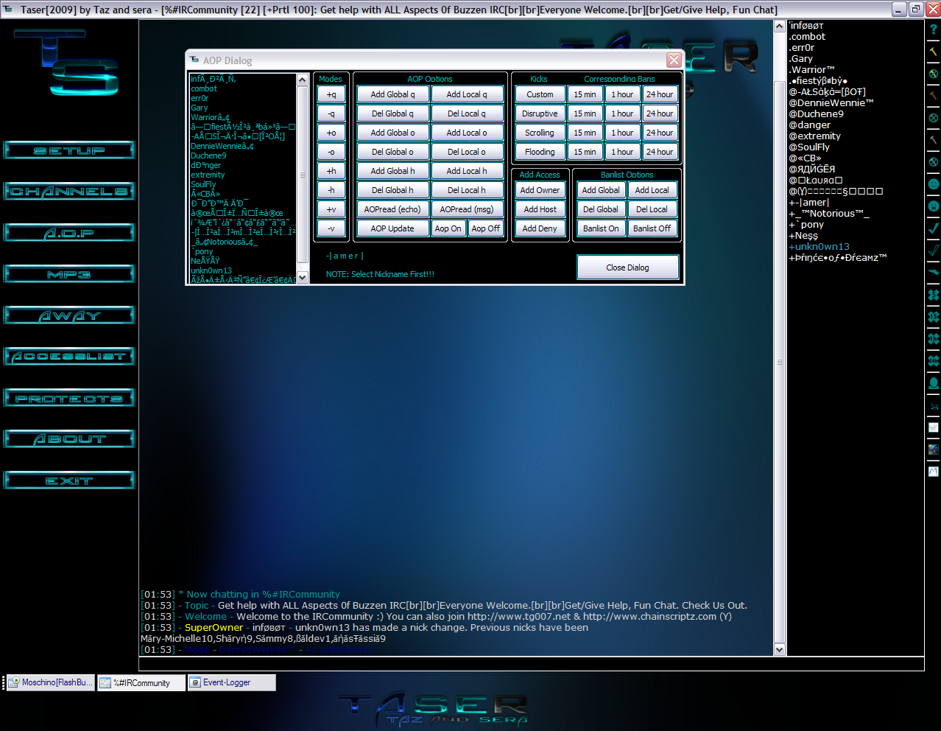The width and height of the screenshot is (941, 731).
Task: Click the Close Dialog button
Action: (628, 267)
